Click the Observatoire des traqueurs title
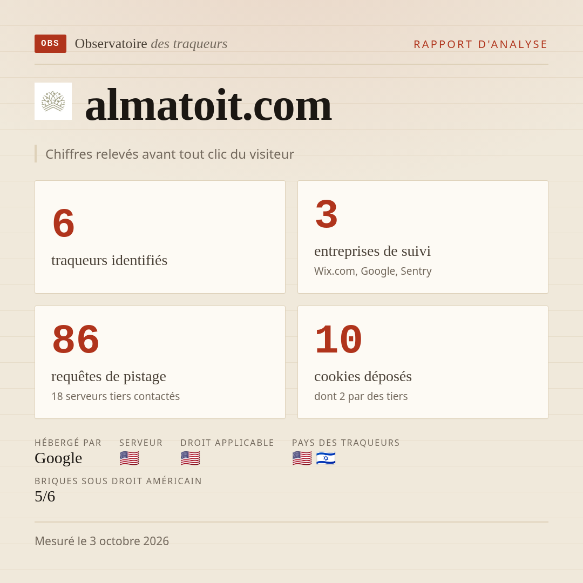Viewport: 583px width, 583px height. [x=151, y=44]
